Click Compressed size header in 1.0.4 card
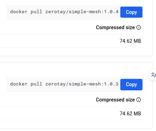 click(x=115, y=27)
